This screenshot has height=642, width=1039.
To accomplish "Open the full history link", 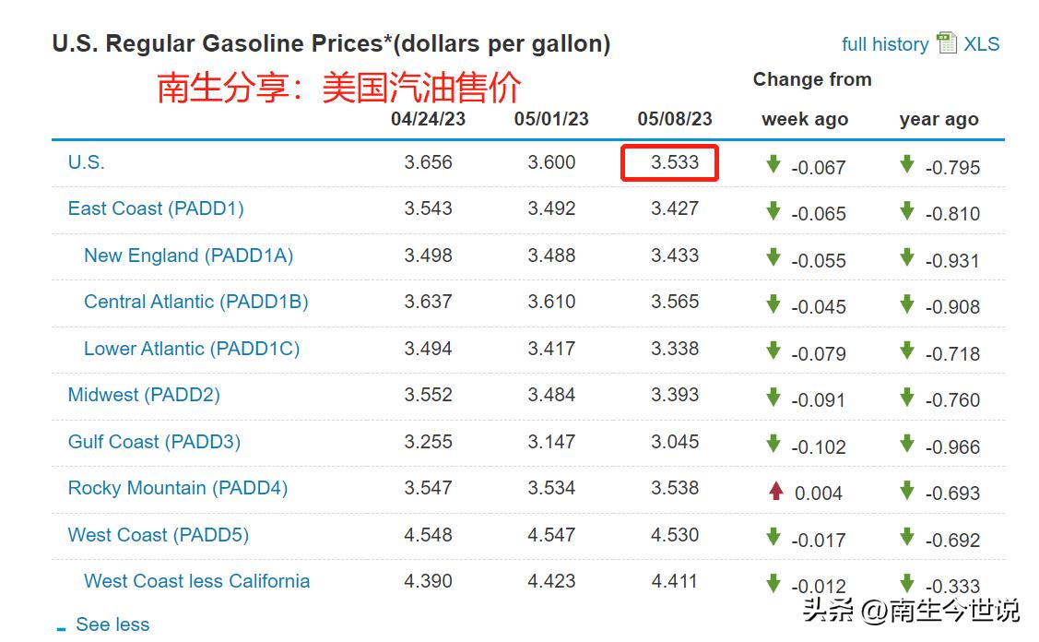I will click(x=884, y=44).
